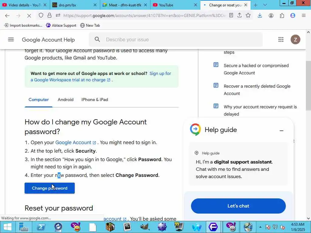Image resolution: width=311 pixels, height=233 pixels.
Task: Open the Z account avatar
Action: (x=295, y=39)
